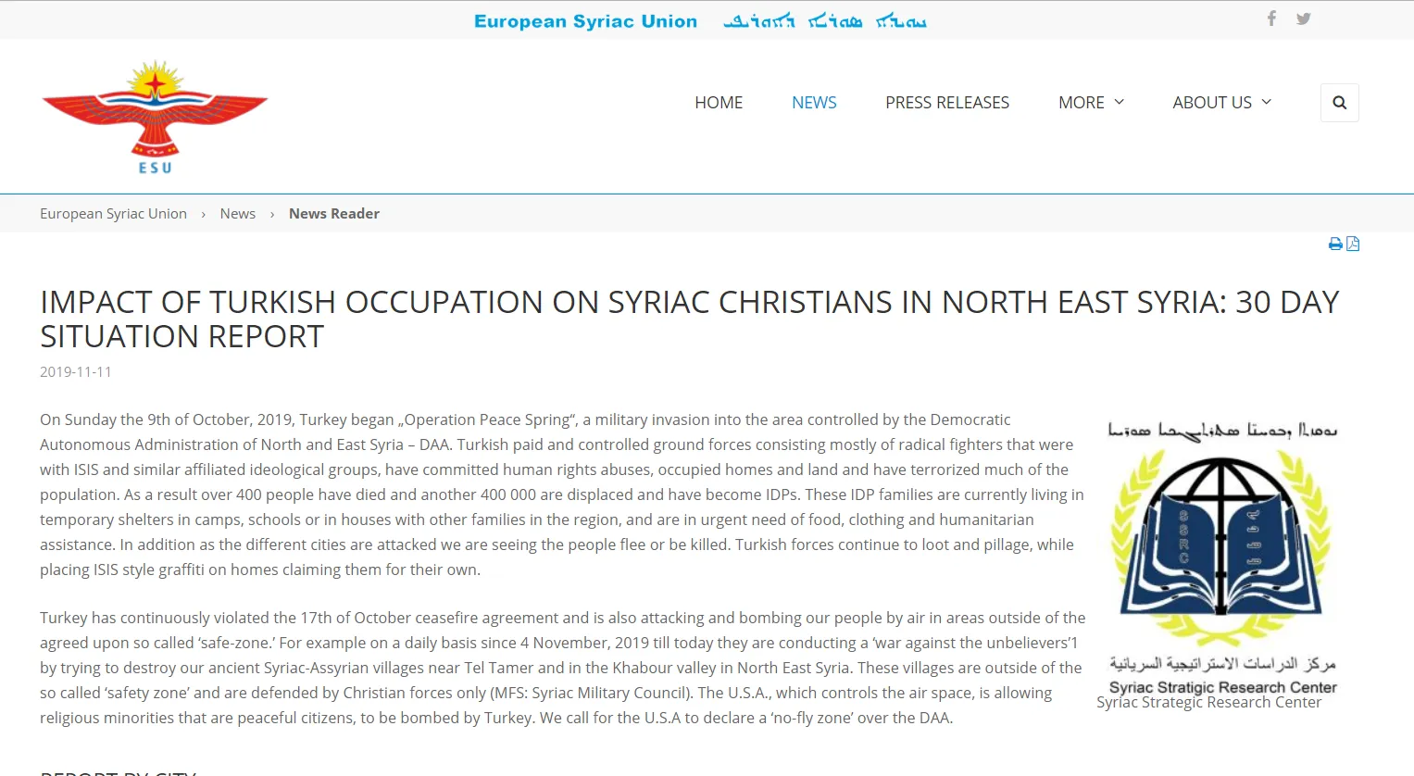The image size is (1414, 776).
Task: Follow the News breadcrumb link
Action: [x=238, y=214]
